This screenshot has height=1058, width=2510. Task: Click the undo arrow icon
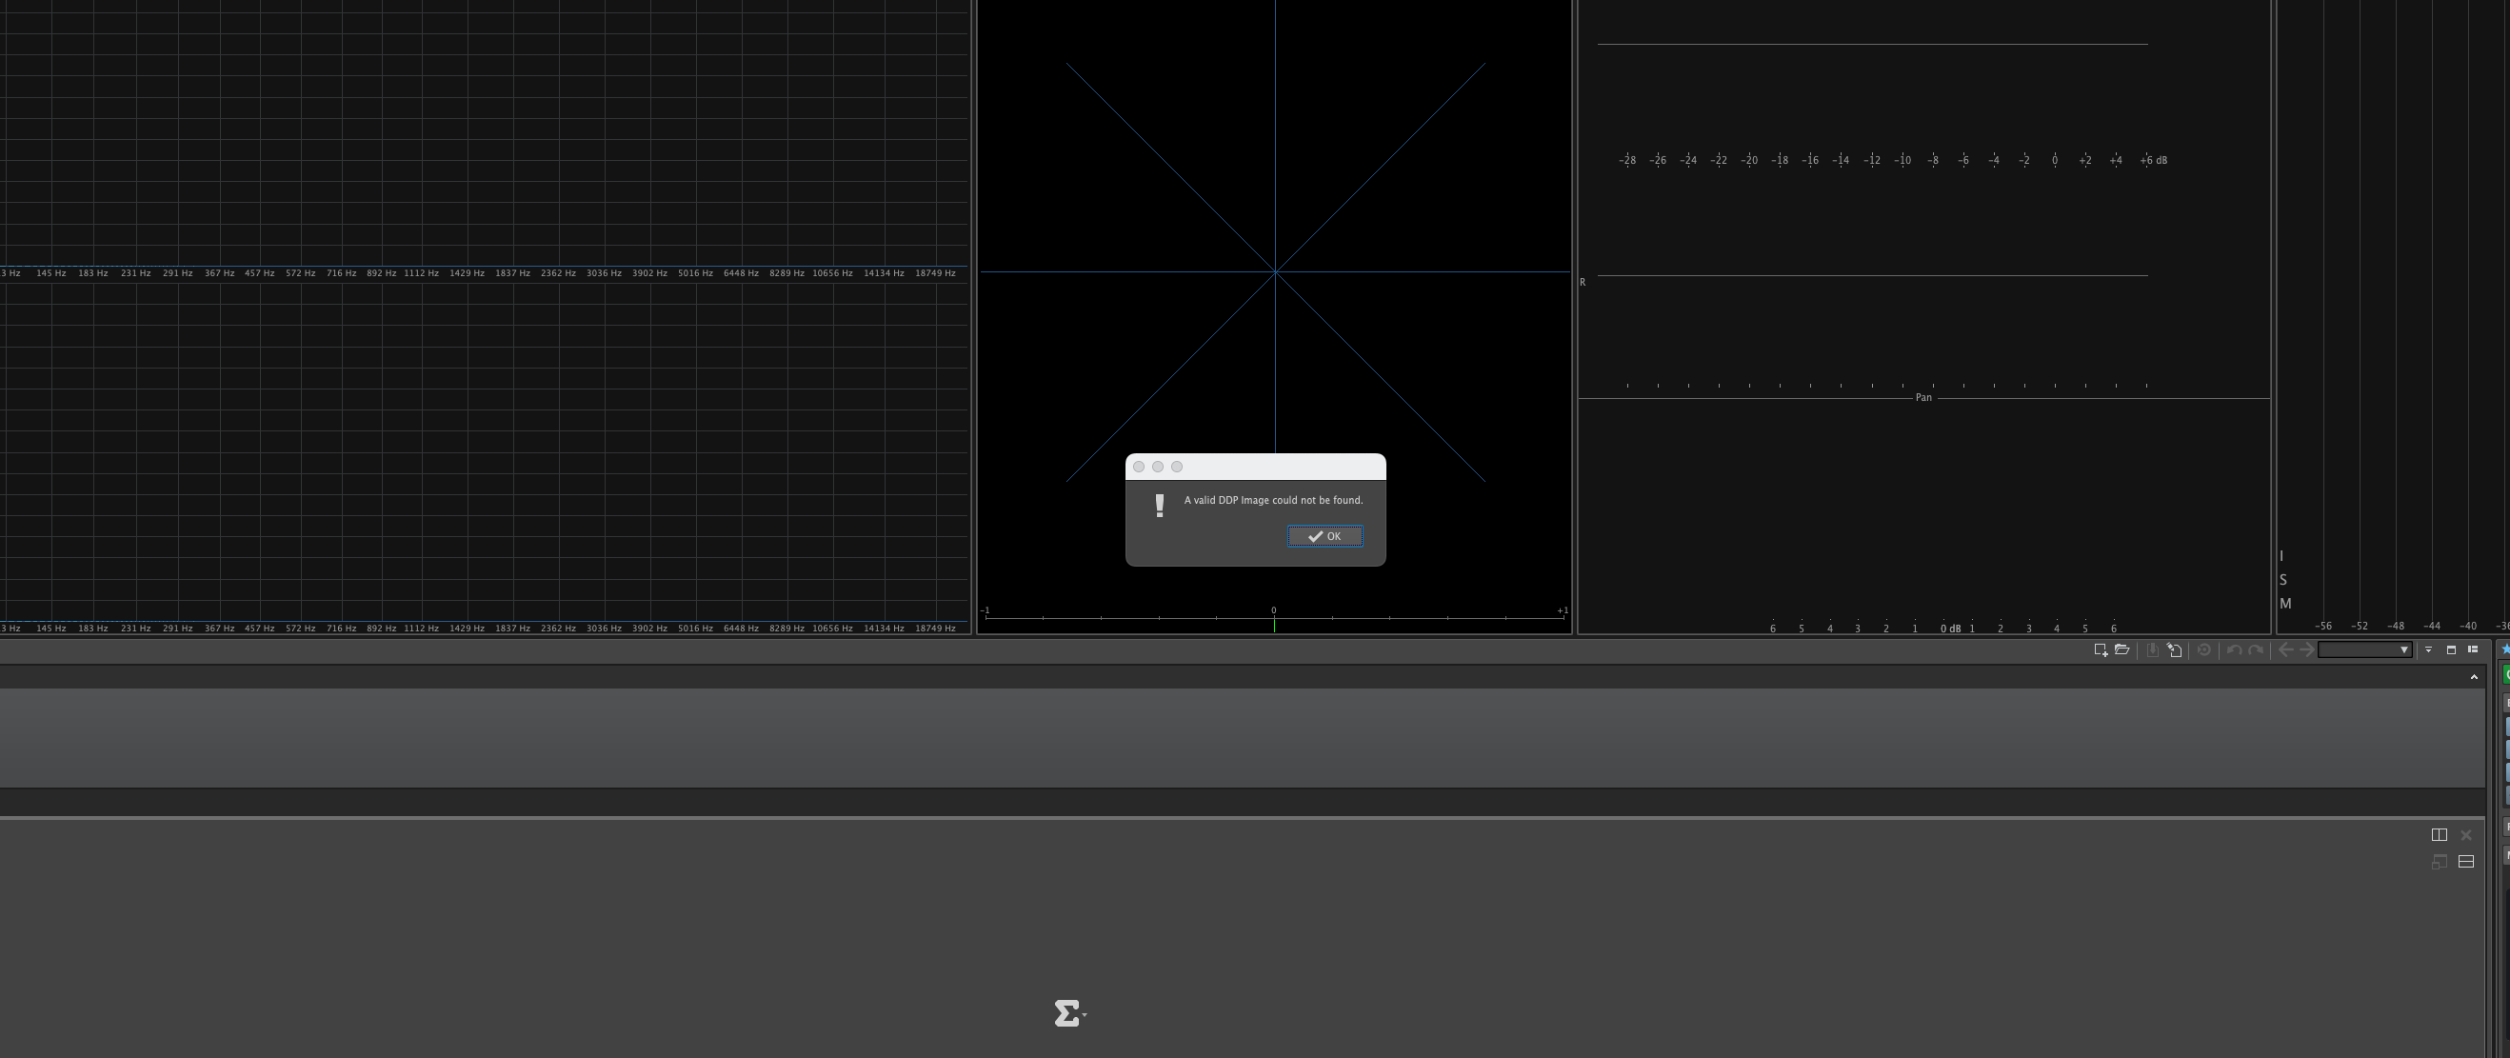(2233, 649)
